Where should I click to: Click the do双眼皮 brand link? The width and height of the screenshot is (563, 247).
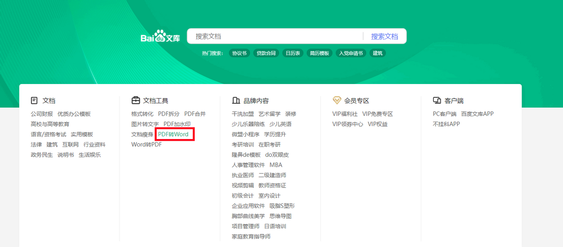[x=277, y=155]
